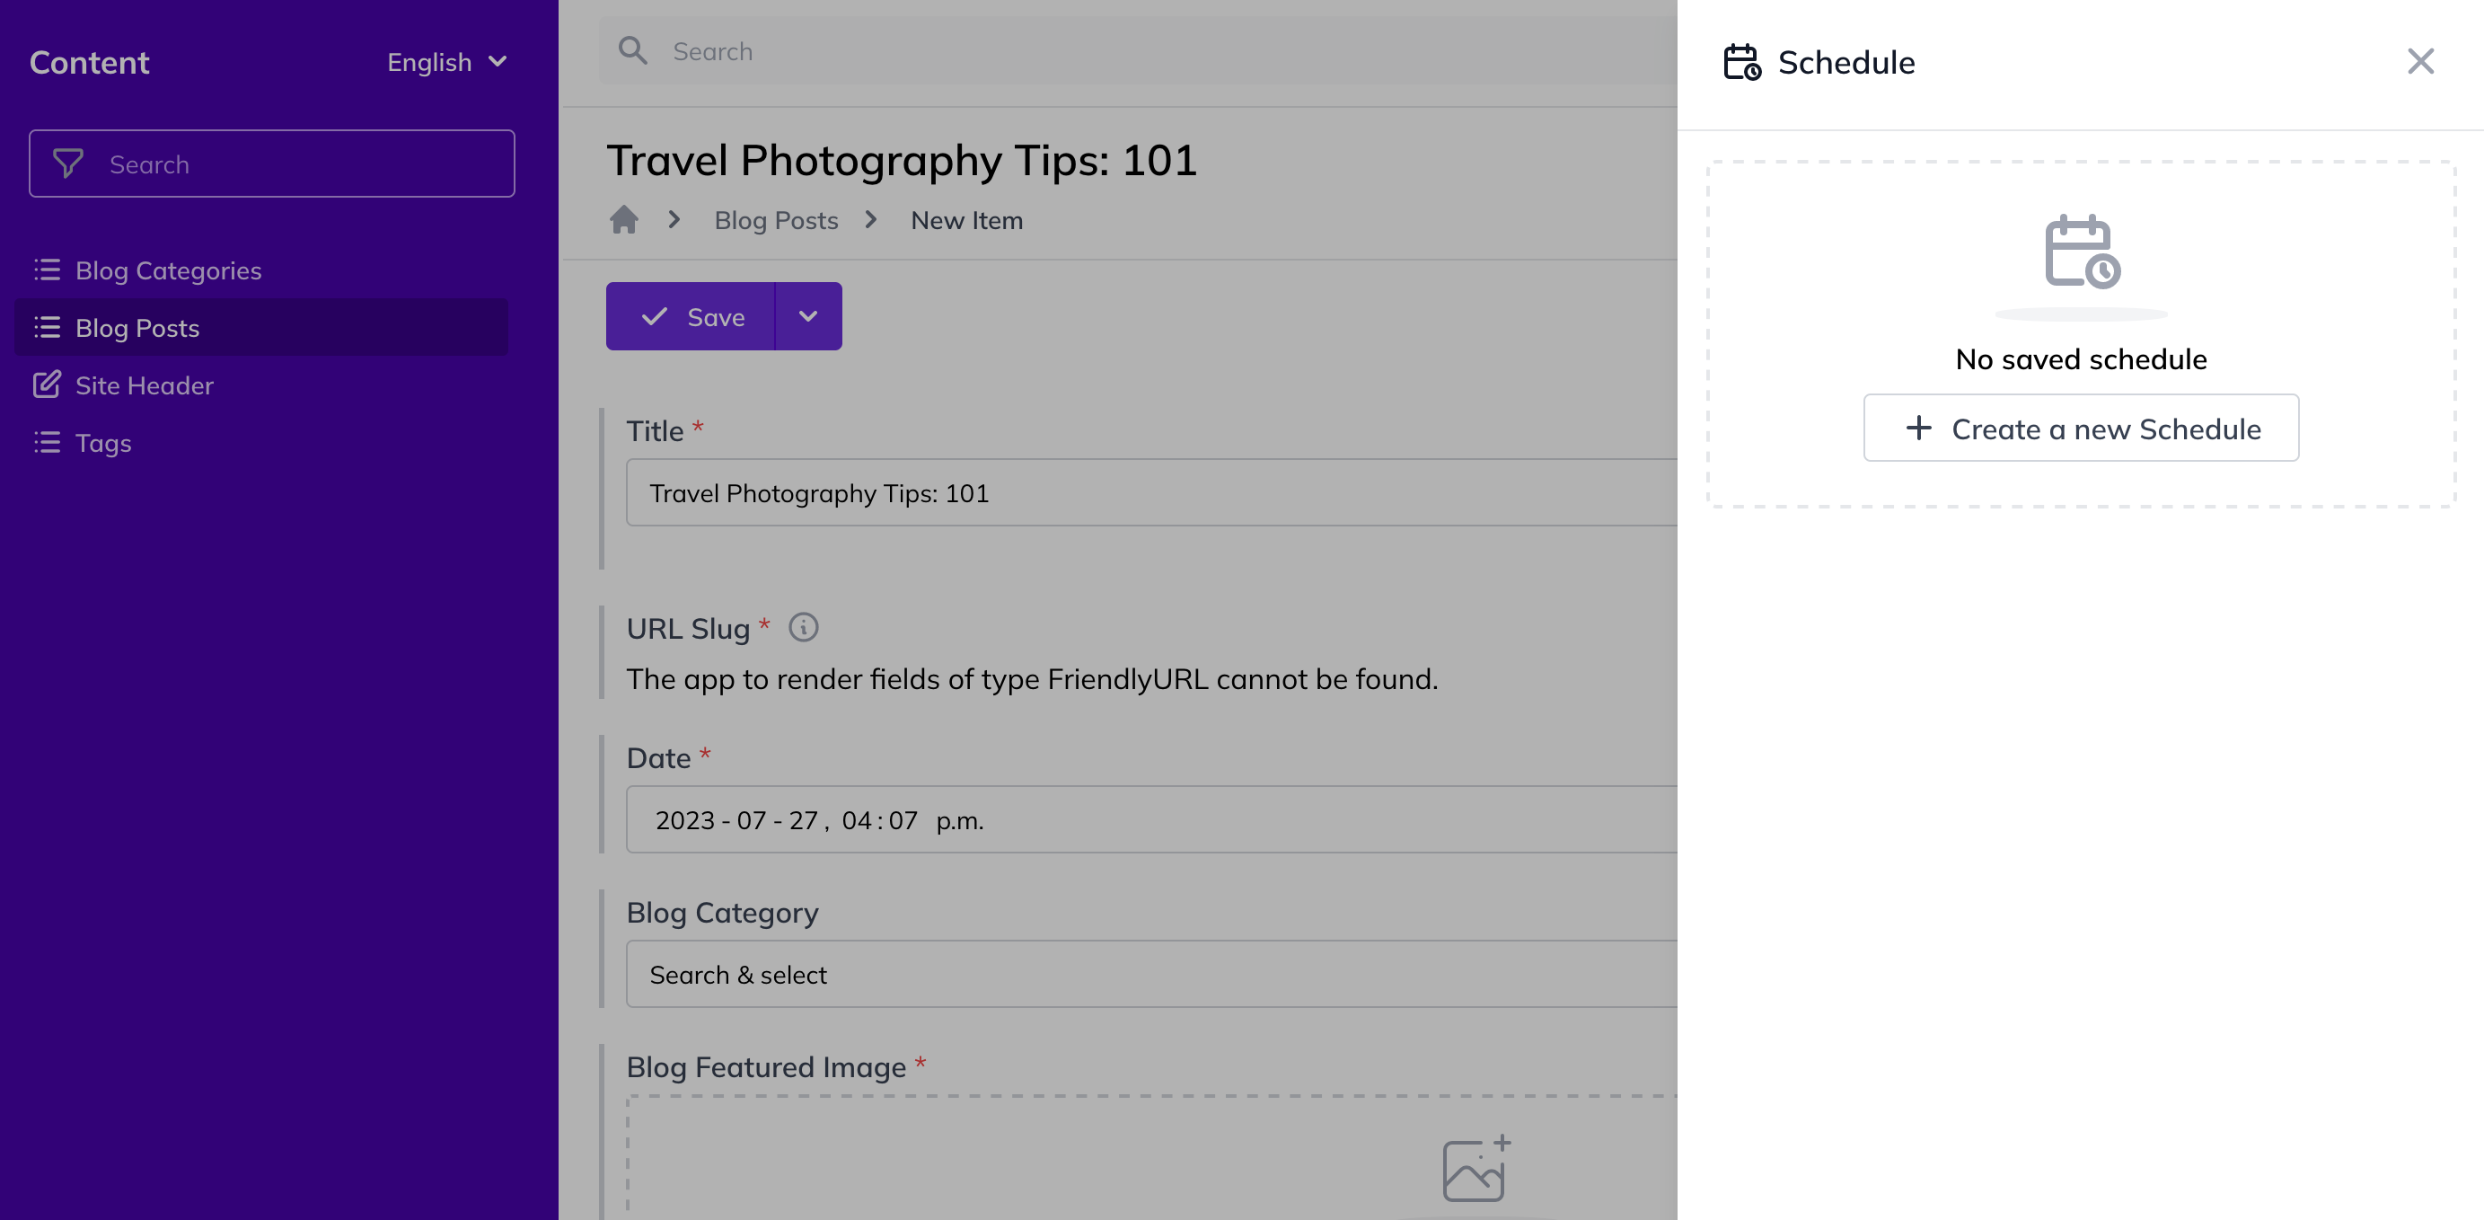Open the English language dropdown
This screenshot has width=2484, height=1220.
point(447,62)
